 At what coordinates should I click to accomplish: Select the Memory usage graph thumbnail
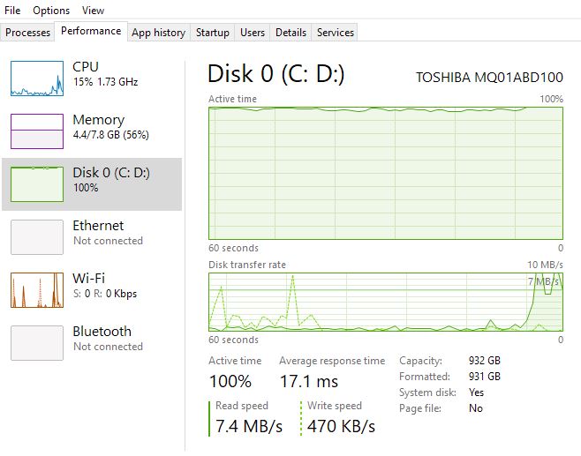point(37,131)
